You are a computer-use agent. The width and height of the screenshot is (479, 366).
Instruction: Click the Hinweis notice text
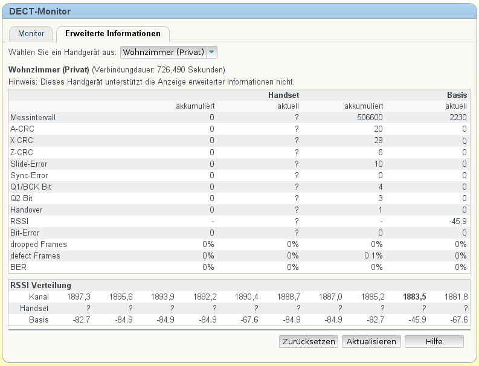[x=152, y=82]
